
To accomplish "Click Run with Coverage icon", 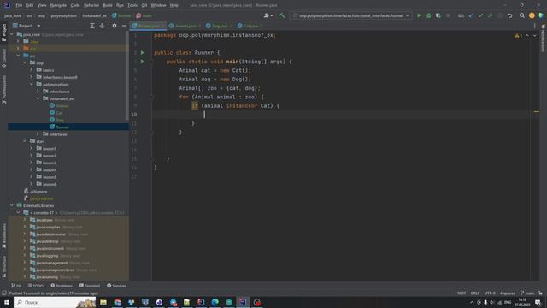I will coord(438,15).
